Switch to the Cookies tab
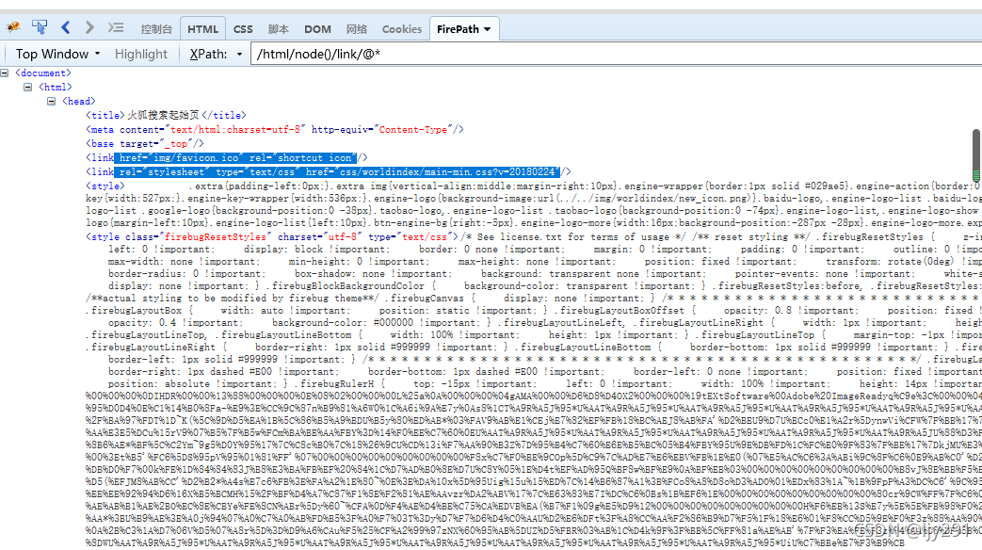This screenshot has width=982, height=550. pos(401,29)
